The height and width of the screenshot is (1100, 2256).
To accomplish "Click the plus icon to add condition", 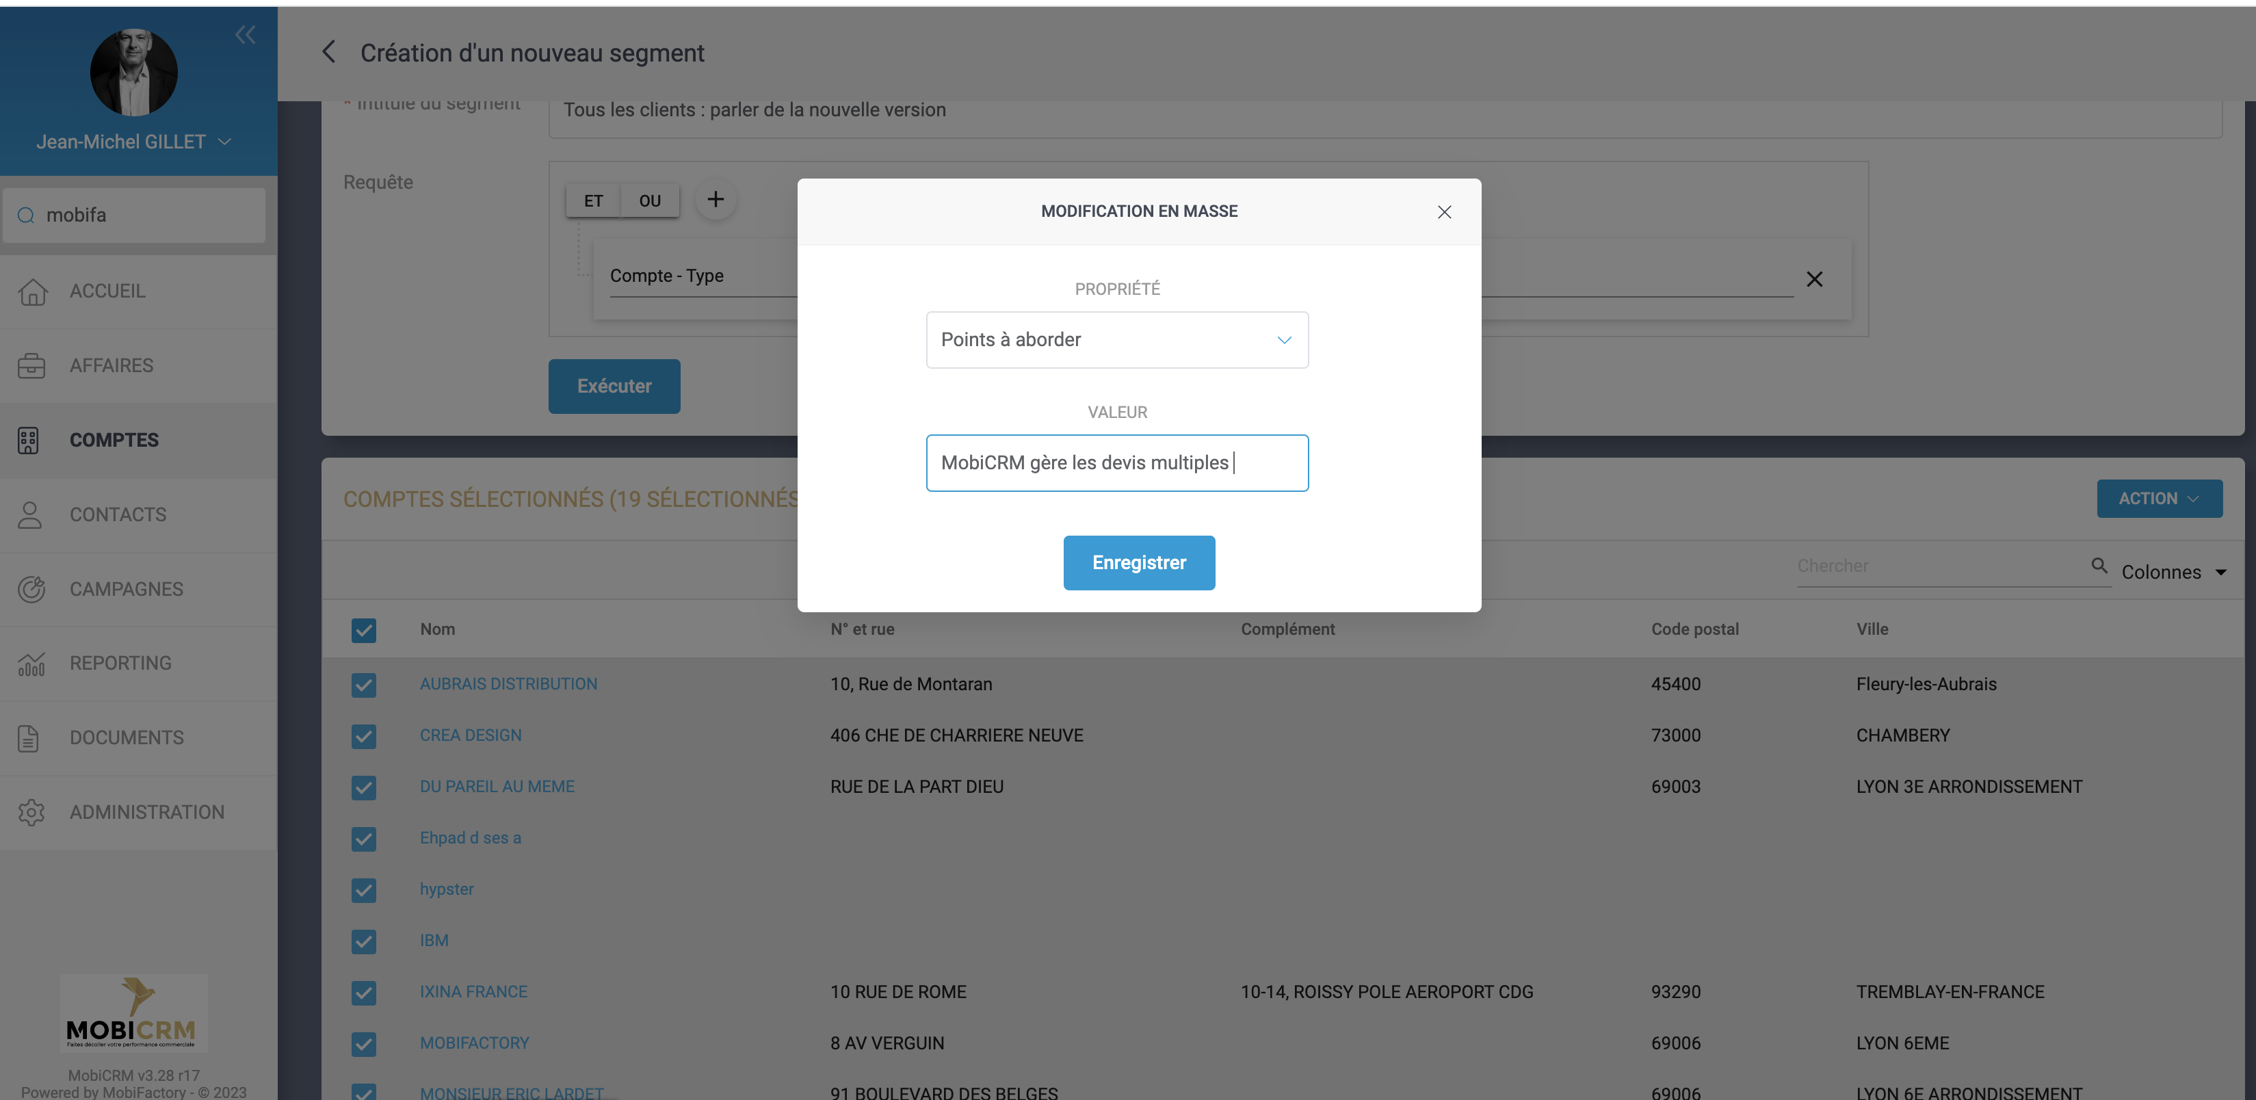I will 716,200.
